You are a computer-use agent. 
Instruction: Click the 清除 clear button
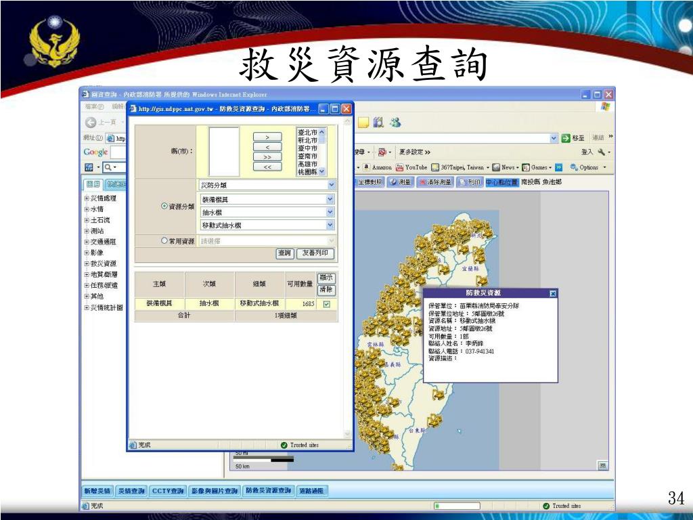click(x=326, y=290)
